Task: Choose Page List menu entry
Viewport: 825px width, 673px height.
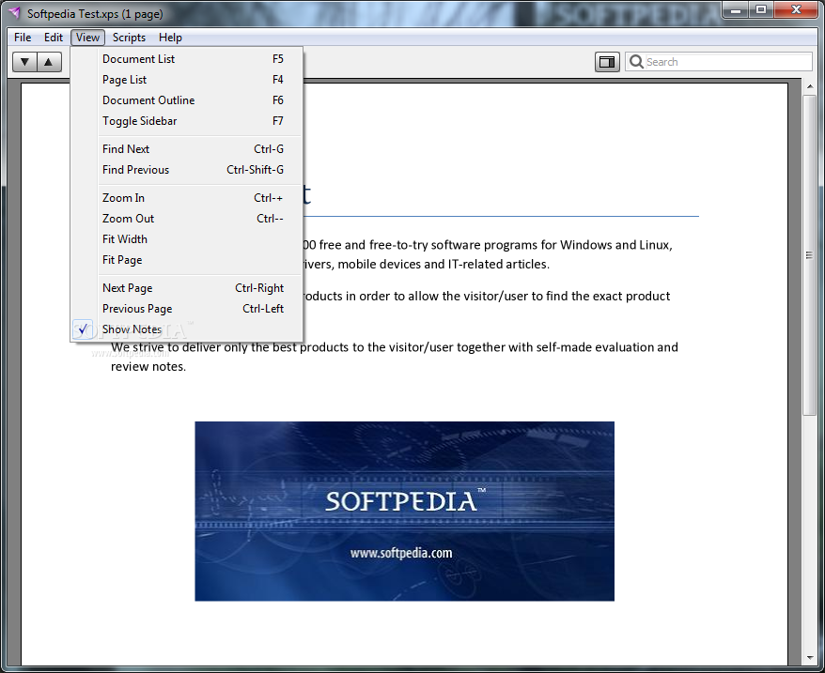Action: (x=187, y=80)
